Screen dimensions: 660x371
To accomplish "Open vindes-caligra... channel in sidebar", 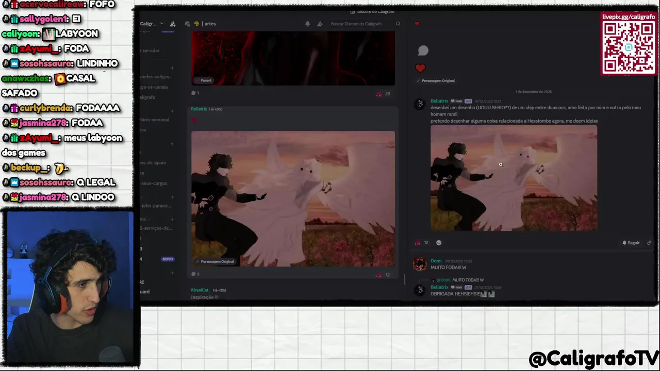I will (156, 77).
